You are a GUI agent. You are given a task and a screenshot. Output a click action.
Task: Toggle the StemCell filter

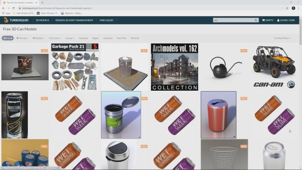[135, 38]
